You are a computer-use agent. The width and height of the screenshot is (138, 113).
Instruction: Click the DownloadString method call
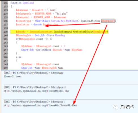coord(90,21)
